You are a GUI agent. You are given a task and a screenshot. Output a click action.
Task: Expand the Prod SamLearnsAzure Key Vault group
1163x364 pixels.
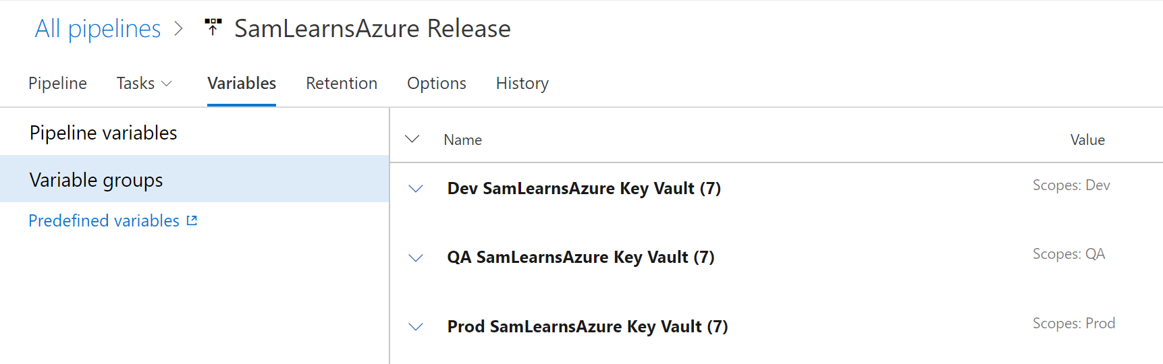pyautogui.click(x=416, y=327)
